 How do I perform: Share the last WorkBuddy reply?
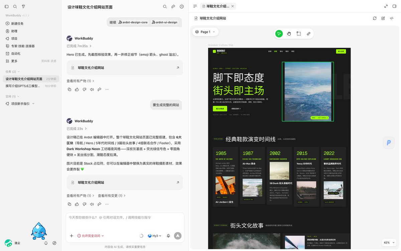click(99, 204)
